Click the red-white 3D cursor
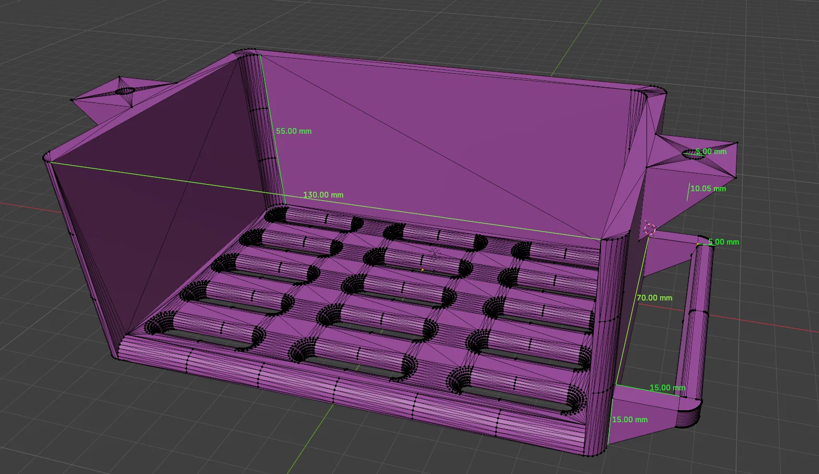 (x=650, y=228)
